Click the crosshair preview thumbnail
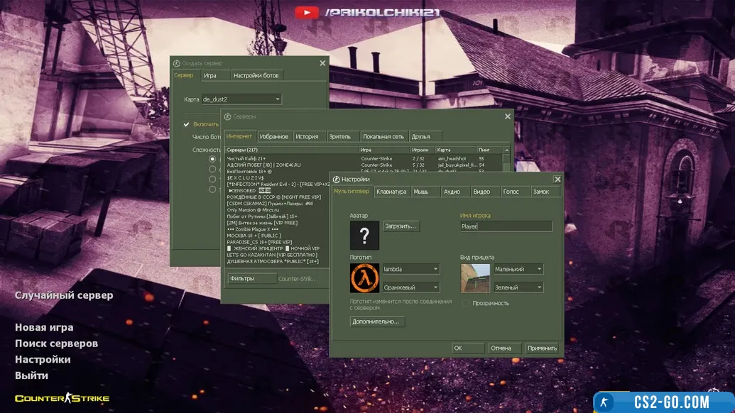The image size is (735, 413). click(475, 278)
